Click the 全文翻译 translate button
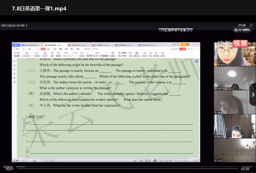Viewport: 256px width, 173px height. point(122,56)
